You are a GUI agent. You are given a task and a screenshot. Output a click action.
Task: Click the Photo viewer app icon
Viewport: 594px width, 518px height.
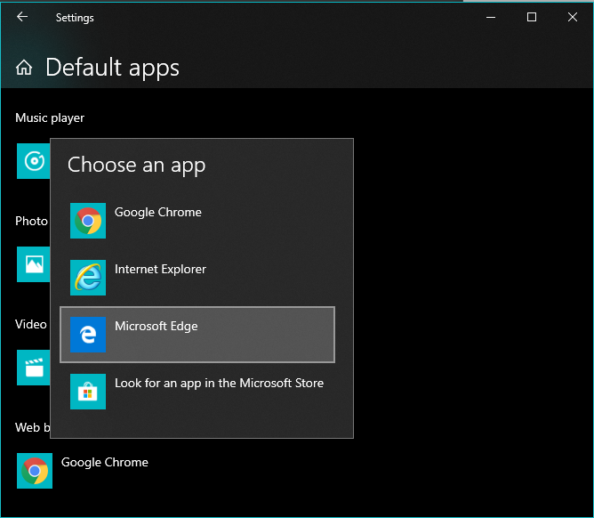pos(33,264)
